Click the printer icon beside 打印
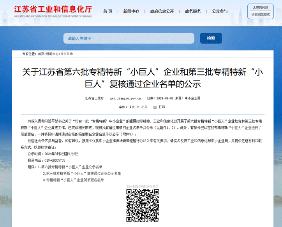The width and height of the screenshot is (282, 227). (155, 107)
